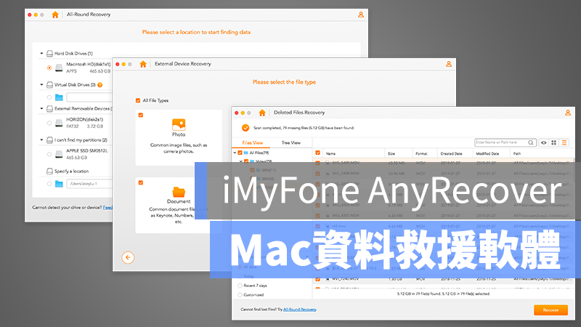Click Macintosh HD(disk1s1) drive name

coord(88,64)
